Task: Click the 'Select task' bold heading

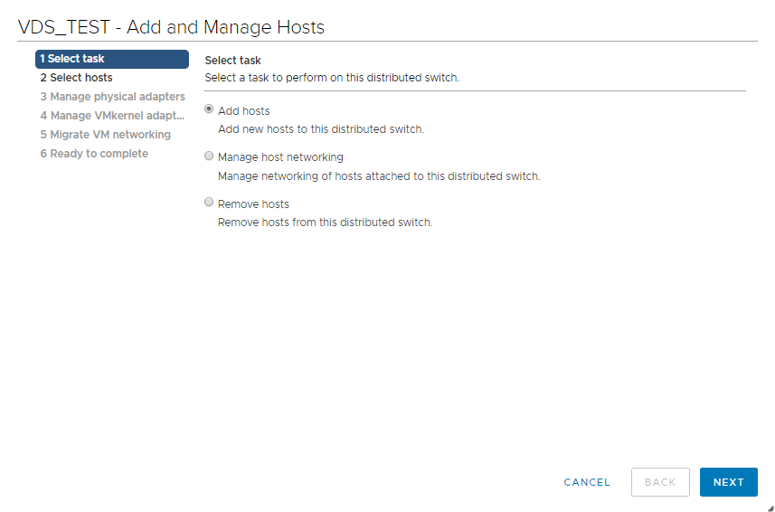Action: click(x=232, y=61)
